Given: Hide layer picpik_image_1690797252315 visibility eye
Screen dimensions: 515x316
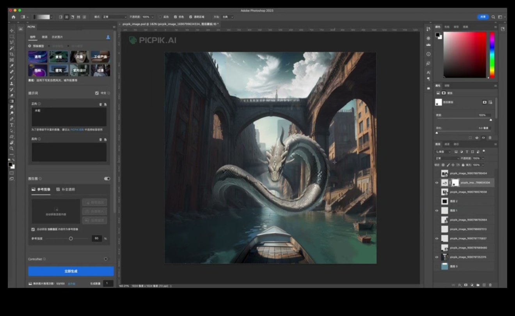Looking at the screenshot, I should [437, 257].
